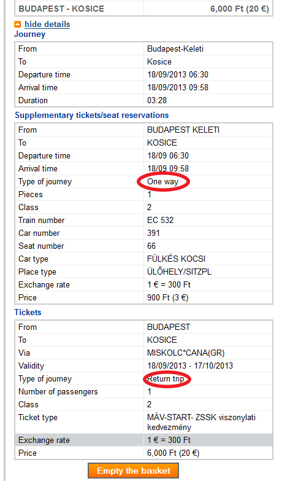Click the validity date range value
Viewport: 290px width, 481px height.
pyautogui.click(x=190, y=366)
